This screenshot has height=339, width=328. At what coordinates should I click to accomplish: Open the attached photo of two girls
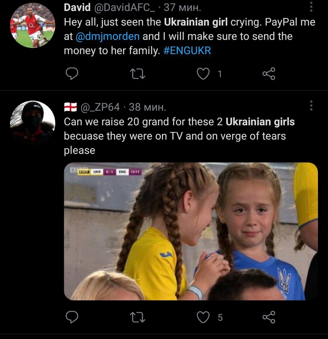pyautogui.click(x=191, y=231)
